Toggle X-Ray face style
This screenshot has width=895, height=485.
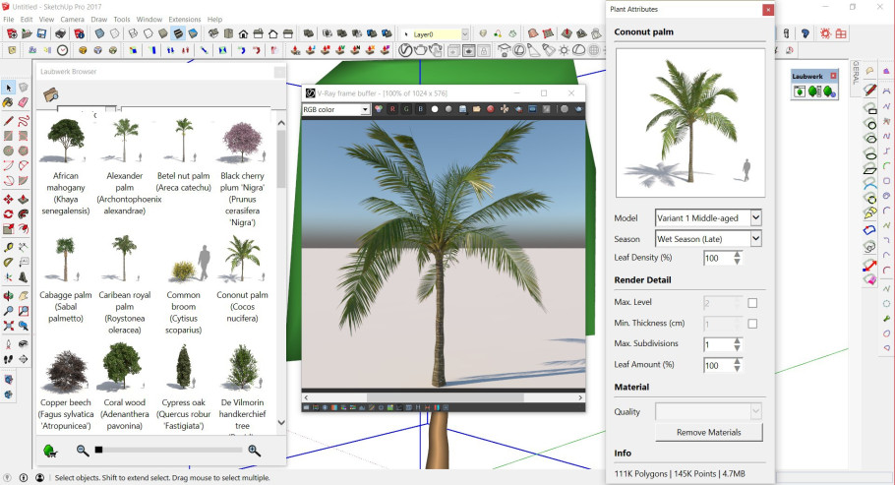(x=100, y=33)
